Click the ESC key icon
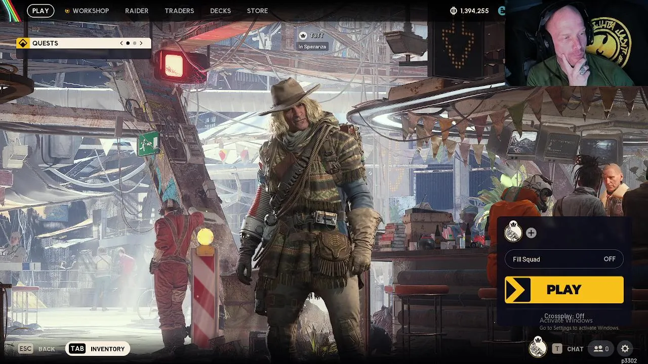The width and height of the screenshot is (648, 364). pyautogui.click(x=26, y=348)
